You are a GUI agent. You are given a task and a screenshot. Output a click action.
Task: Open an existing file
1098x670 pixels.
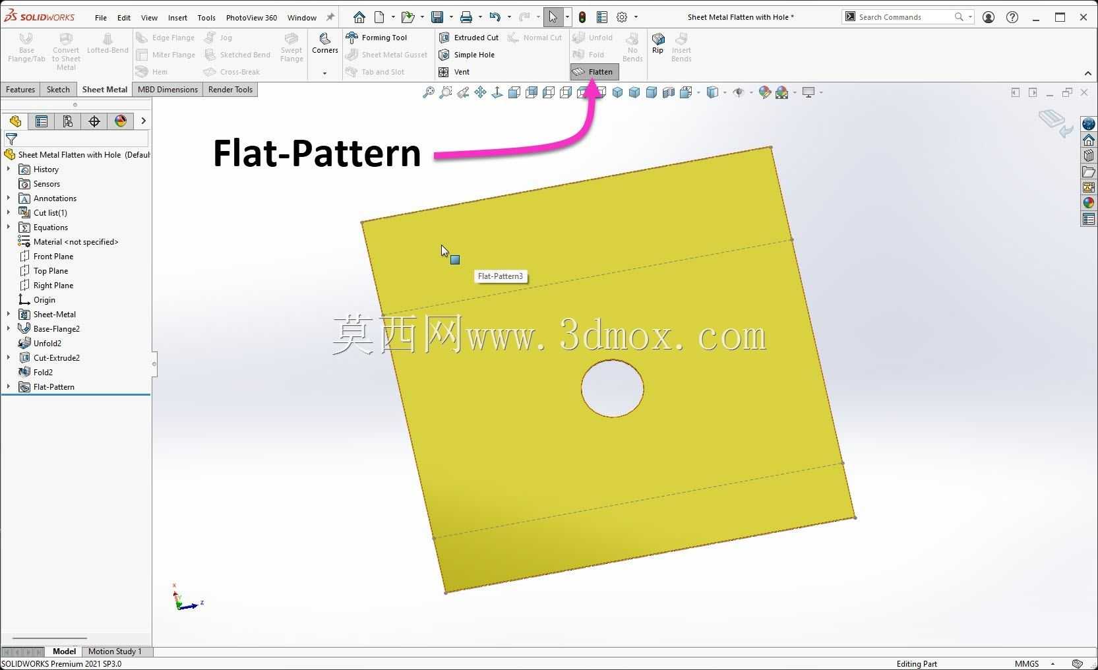[408, 17]
